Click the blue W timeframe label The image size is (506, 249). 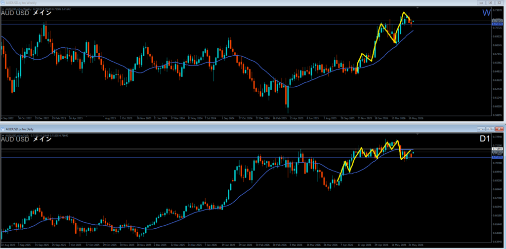[487, 13]
